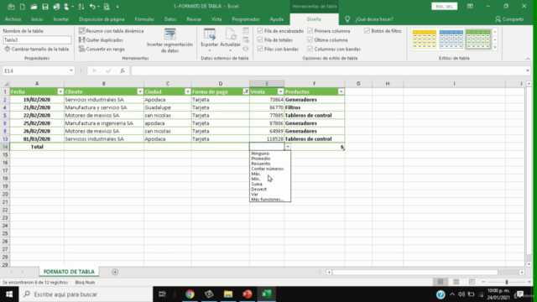537x302 pixels.
Task: Click the Sort ascending A-Z icon in quick access toolbar
Action: pyautogui.click(x=81, y=7)
